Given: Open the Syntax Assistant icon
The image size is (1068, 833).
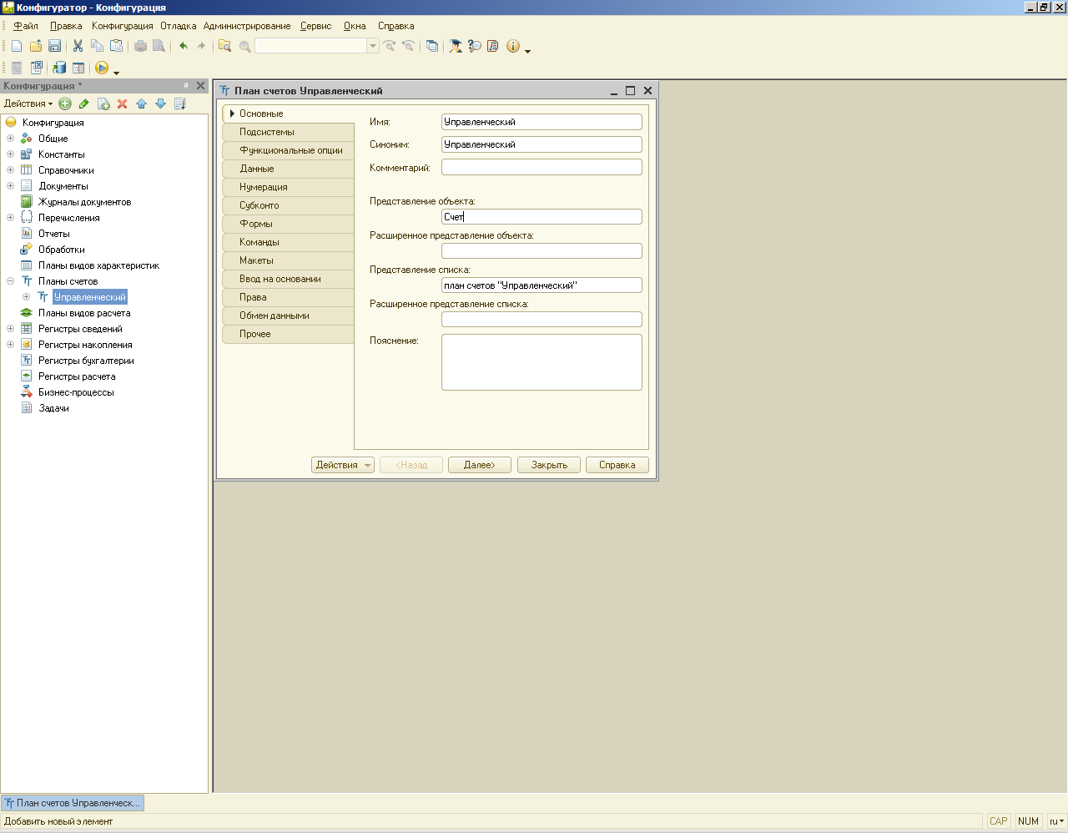Looking at the screenshot, I should pos(474,46).
